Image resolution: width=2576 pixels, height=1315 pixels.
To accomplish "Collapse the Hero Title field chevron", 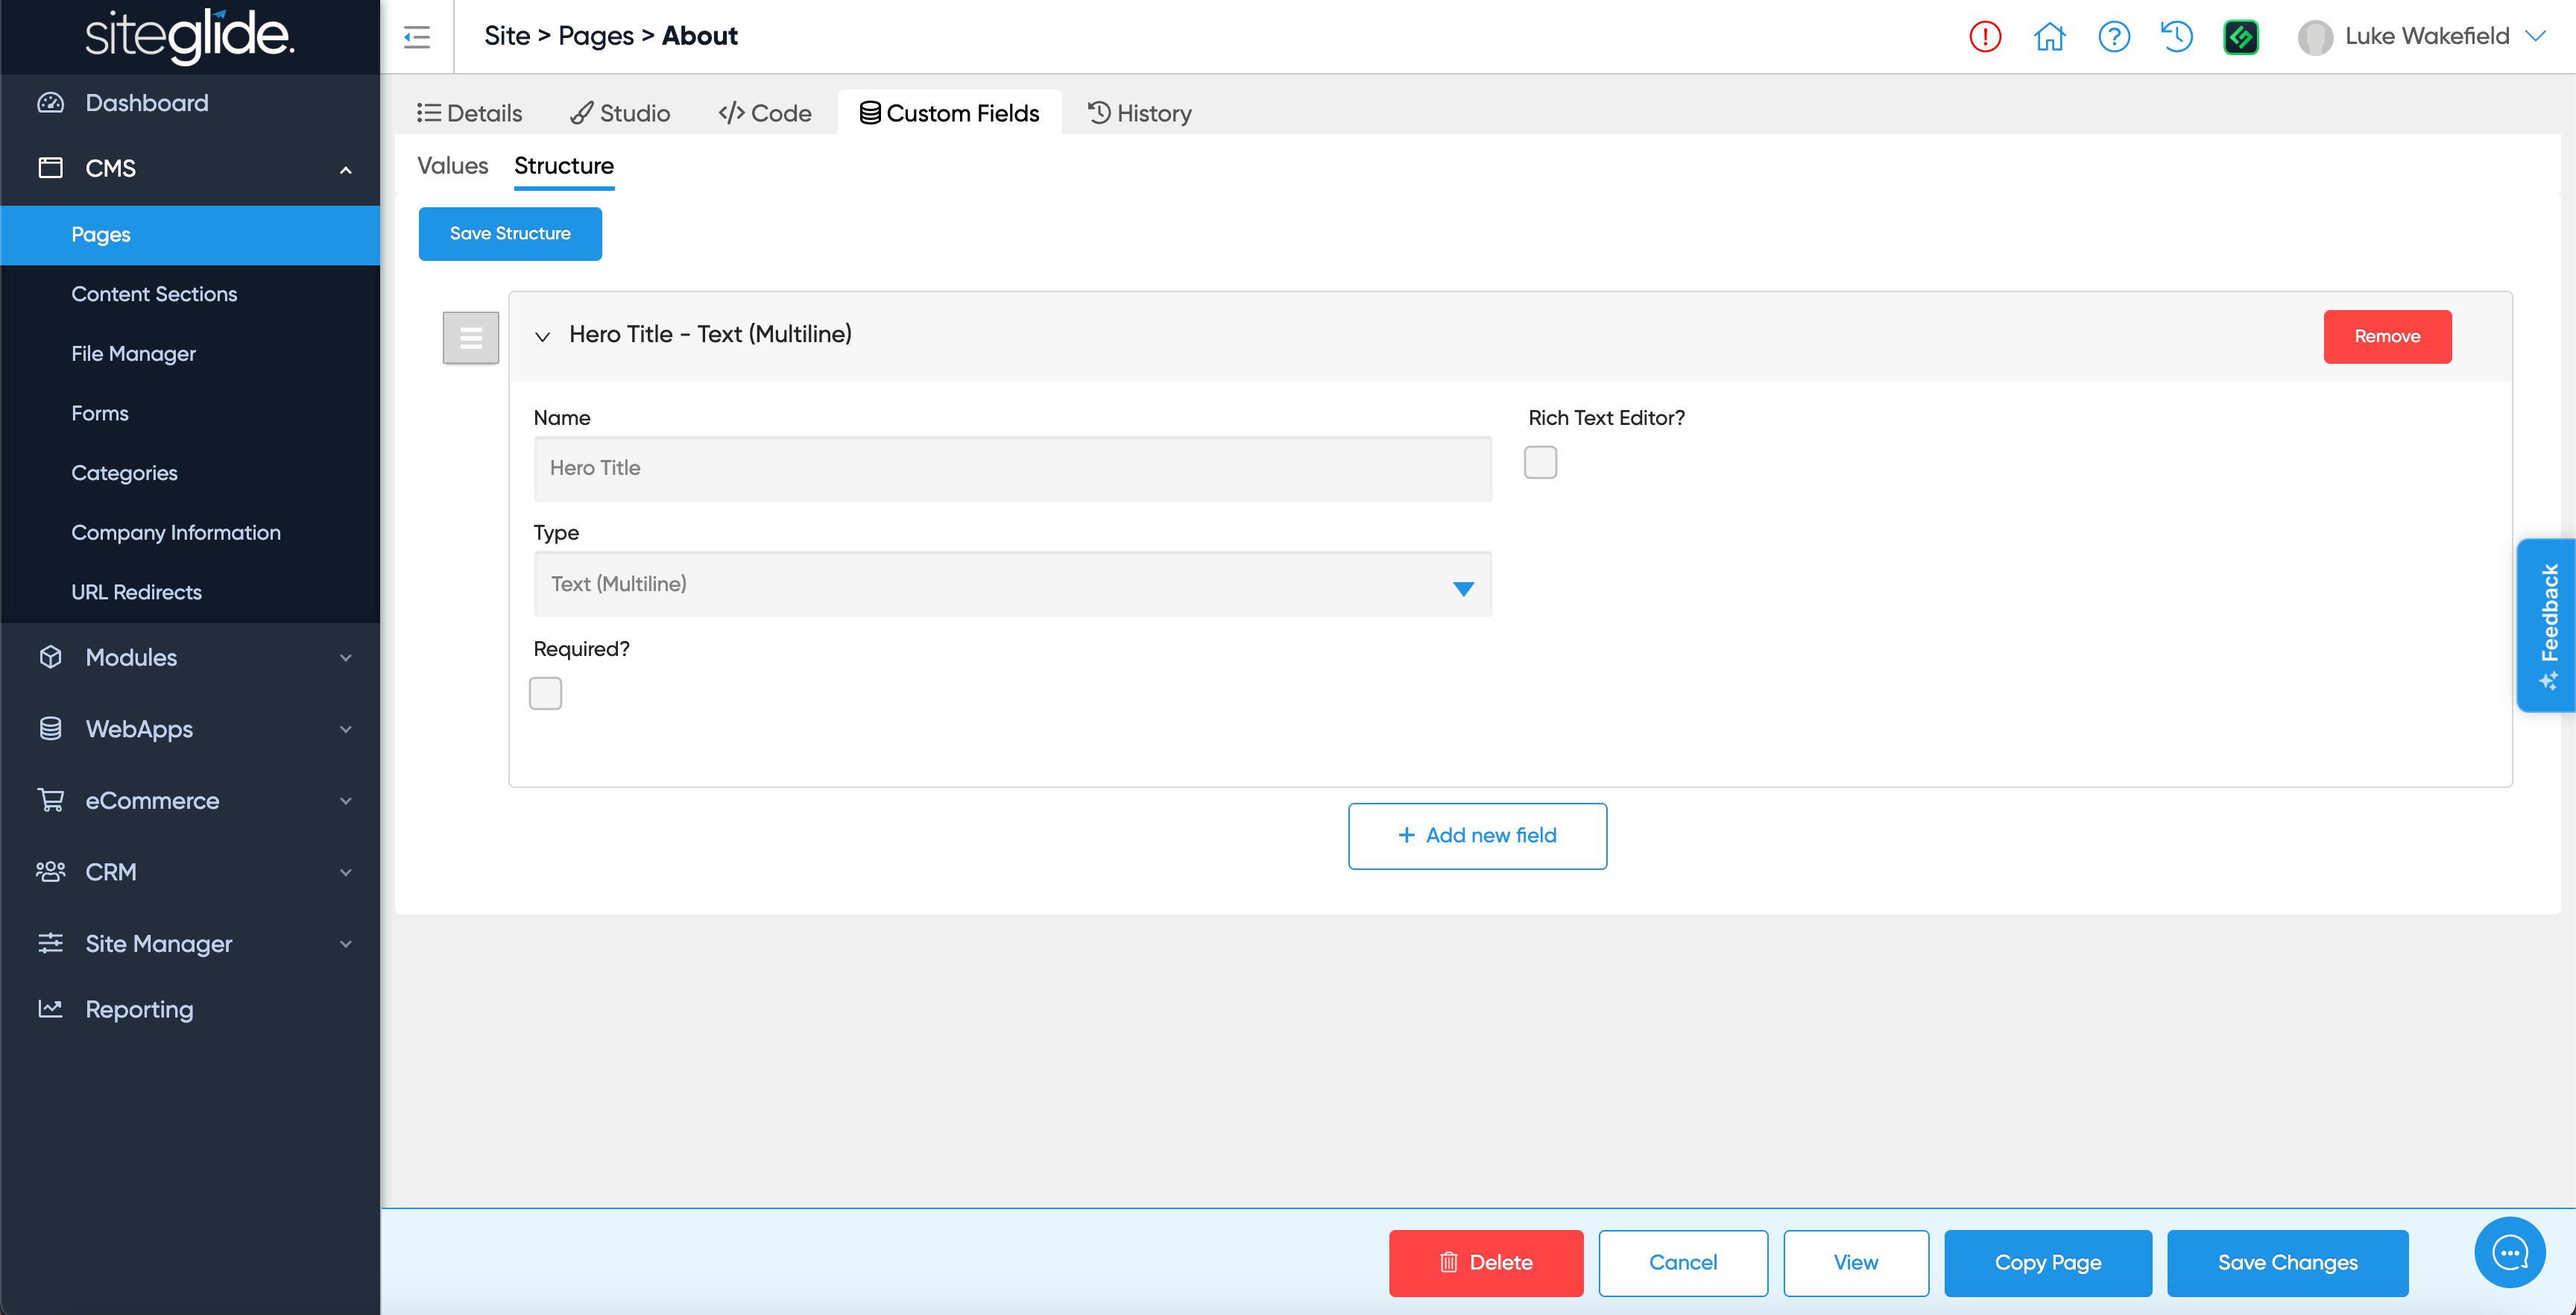I will [543, 336].
